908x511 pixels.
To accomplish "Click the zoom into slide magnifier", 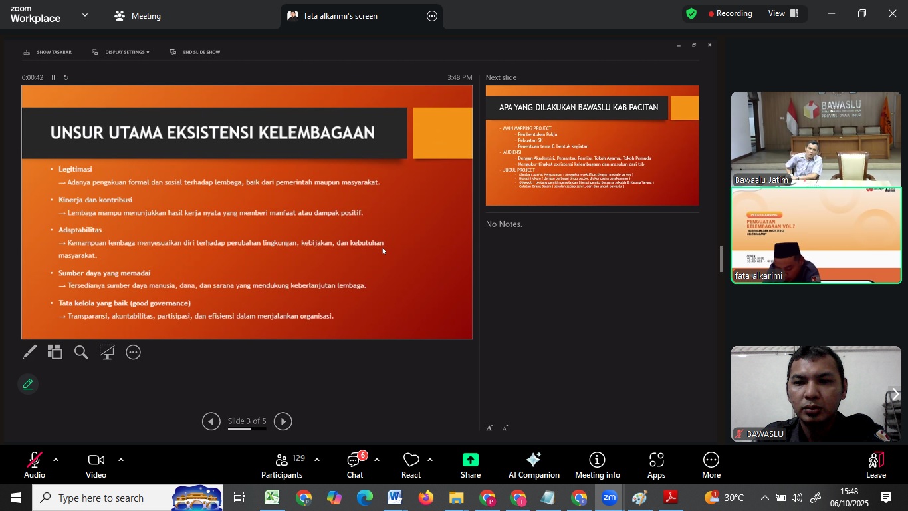I will click(81, 352).
